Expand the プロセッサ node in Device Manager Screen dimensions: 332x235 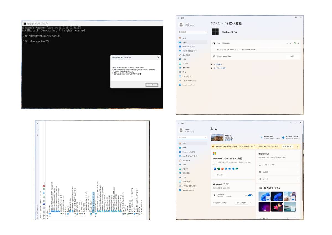(128, 216)
